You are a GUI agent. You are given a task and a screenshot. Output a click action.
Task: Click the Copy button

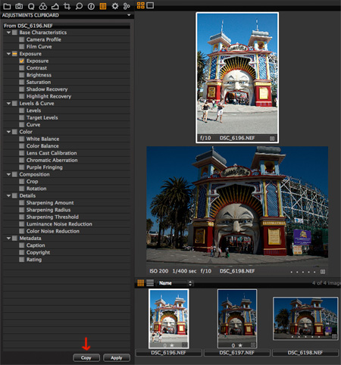tap(86, 357)
